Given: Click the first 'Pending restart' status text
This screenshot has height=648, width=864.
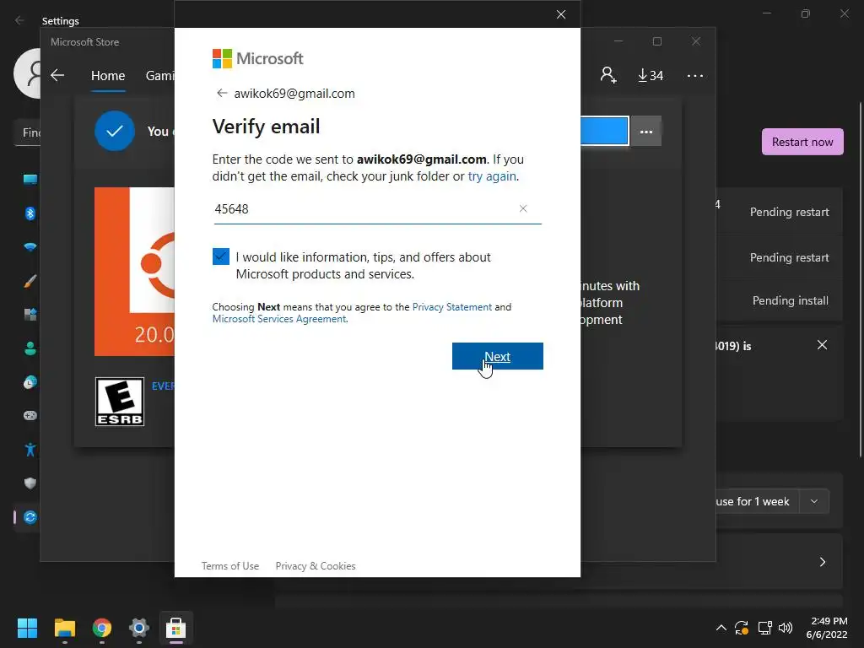Looking at the screenshot, I should pos(789,212).
